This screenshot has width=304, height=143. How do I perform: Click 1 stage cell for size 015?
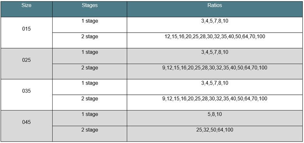point(90,25)
